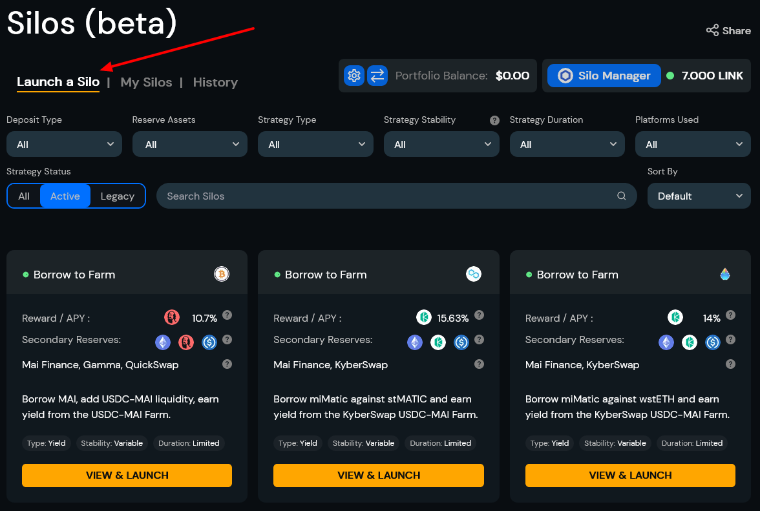The width and height of the screenshot is (760, 511).
Task: Open the Reserve Assets dropdown
Action: 190,144
